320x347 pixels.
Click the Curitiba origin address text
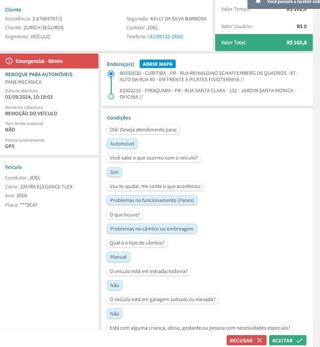click(209, 77)
